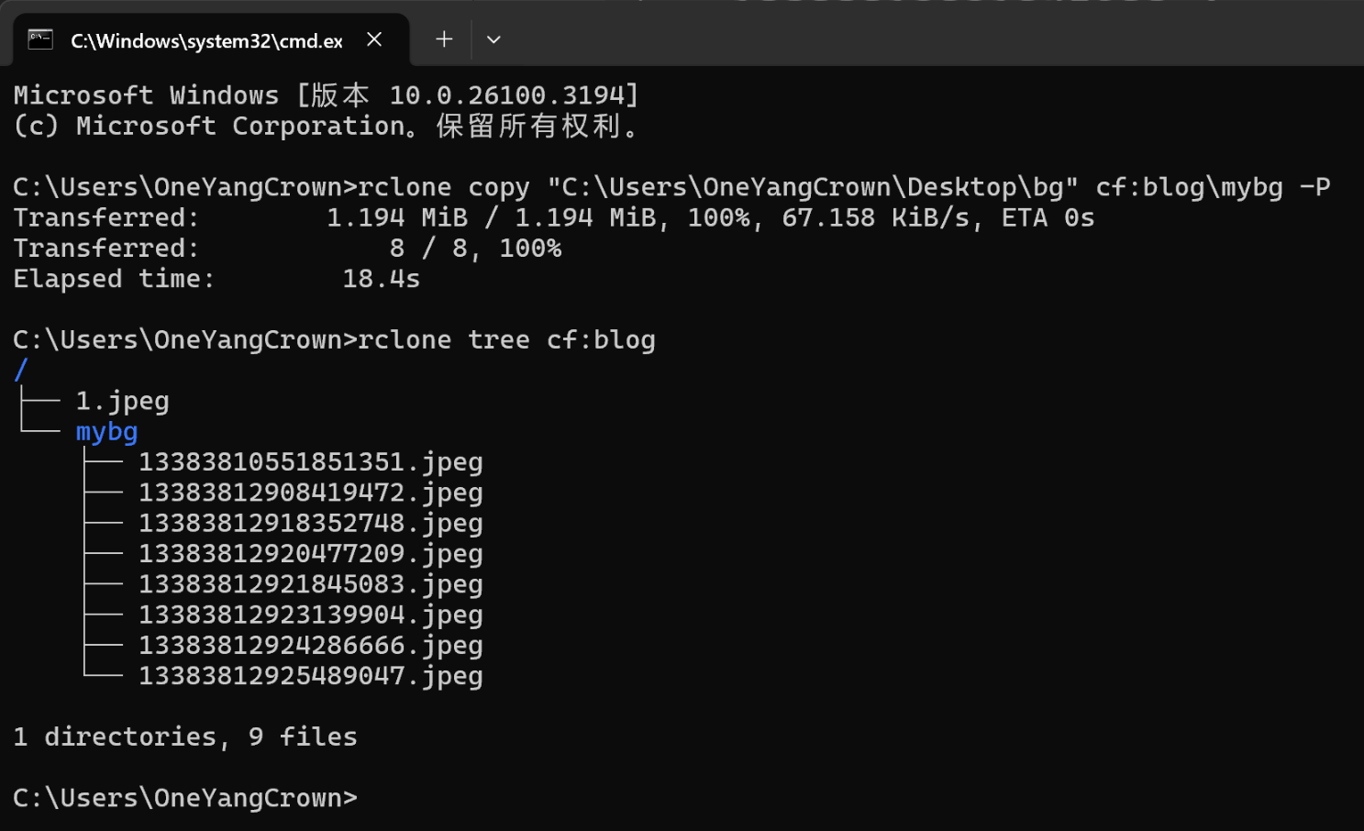Click file 13383812925489047.jpeg
The width and height of the screenshot is (1364, 831).
(310, 676)
